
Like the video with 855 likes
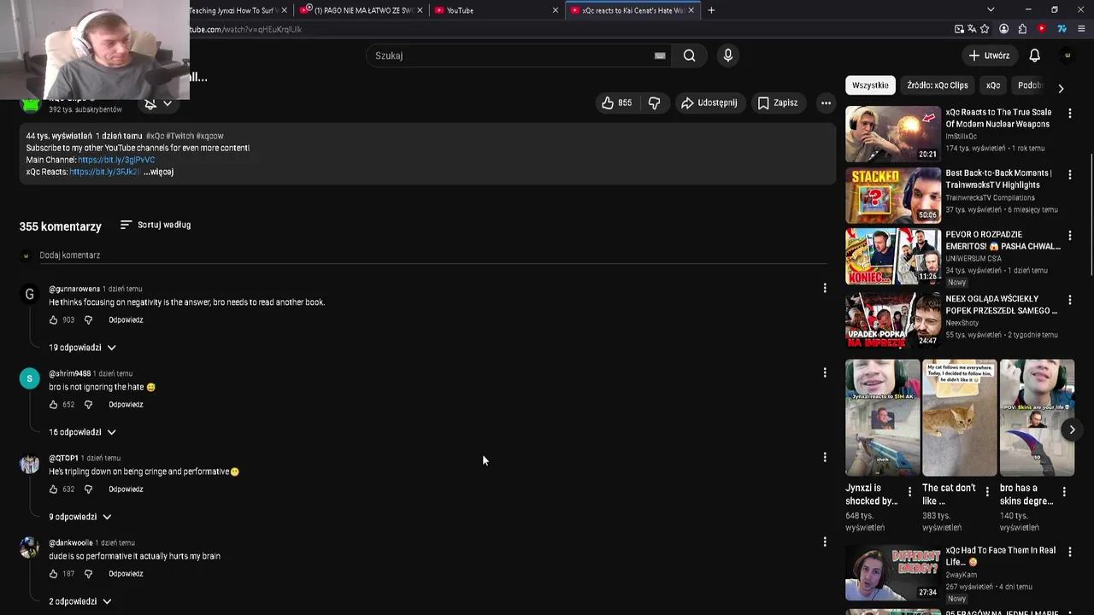[616, 102]
